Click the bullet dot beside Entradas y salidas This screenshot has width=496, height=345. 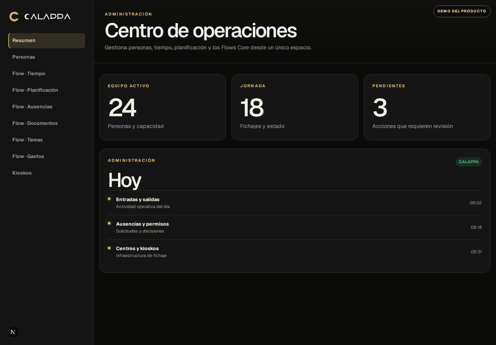(x=109, y=199)
